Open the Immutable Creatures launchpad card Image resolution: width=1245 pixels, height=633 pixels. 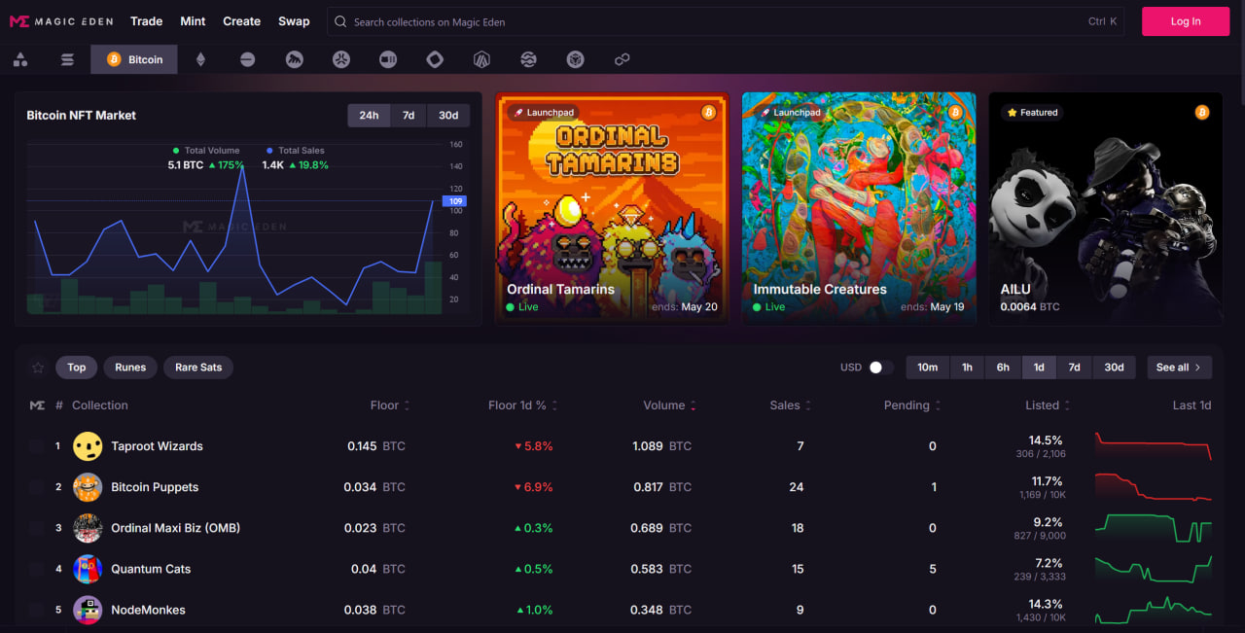[x=859, y=209]
